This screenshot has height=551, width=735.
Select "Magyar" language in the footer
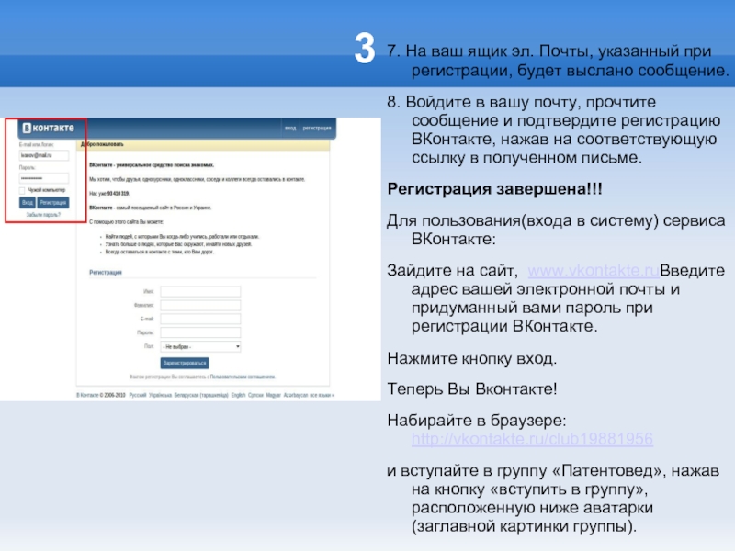(x=273, y=395)
